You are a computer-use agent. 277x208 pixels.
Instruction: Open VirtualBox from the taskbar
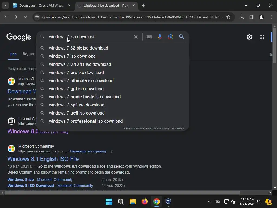click(168, 201)
